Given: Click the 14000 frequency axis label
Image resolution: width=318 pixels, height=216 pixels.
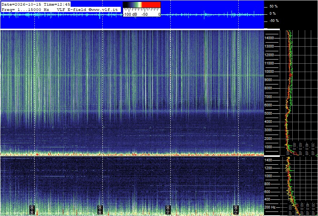Looking at the screenshot, I should click(x=269, y=38).
